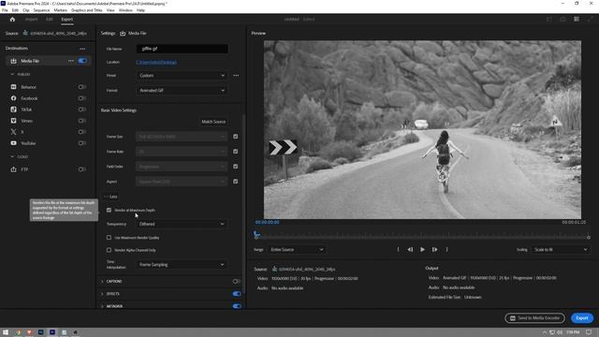Open Photoshop from the taskbar
This screenshot has width=599, height=337.
[41, 332]
